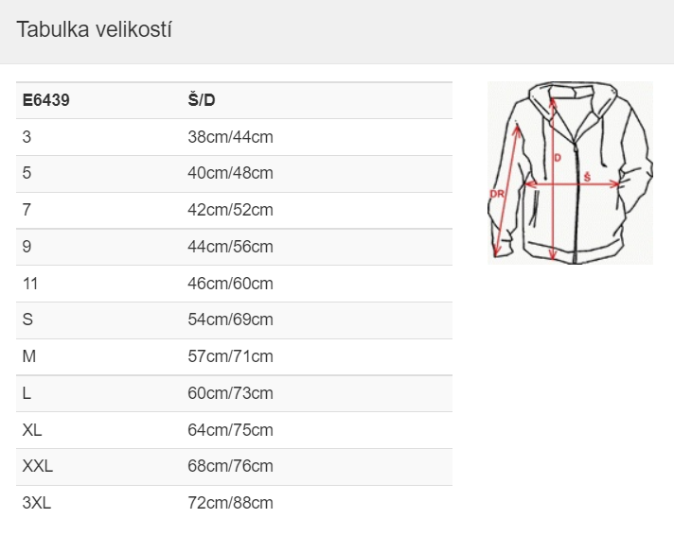Click the 46cm/60cm measurement for size 11
The width and height of the screenshot is (674, 536).
(x=230, y=284)
